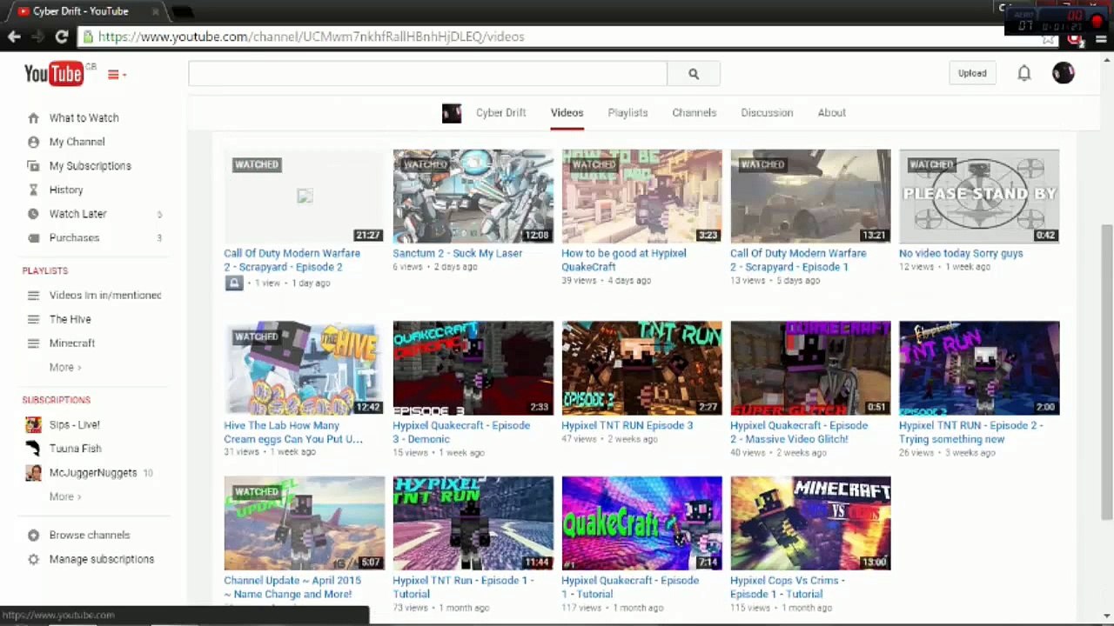
Task: Close the Cyber Drift browser tab
Action: coord(156,11)
